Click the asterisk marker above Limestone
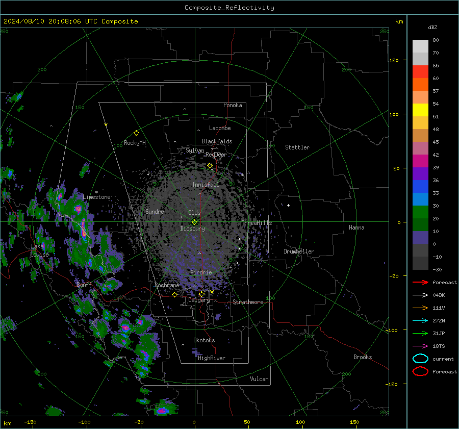Screen dimensions: 459x429 coord(96,192)
